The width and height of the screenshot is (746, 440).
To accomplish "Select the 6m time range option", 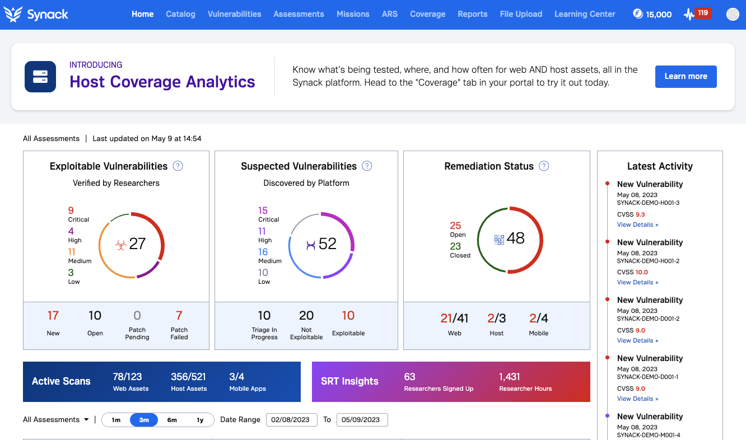I will [172, 420].
